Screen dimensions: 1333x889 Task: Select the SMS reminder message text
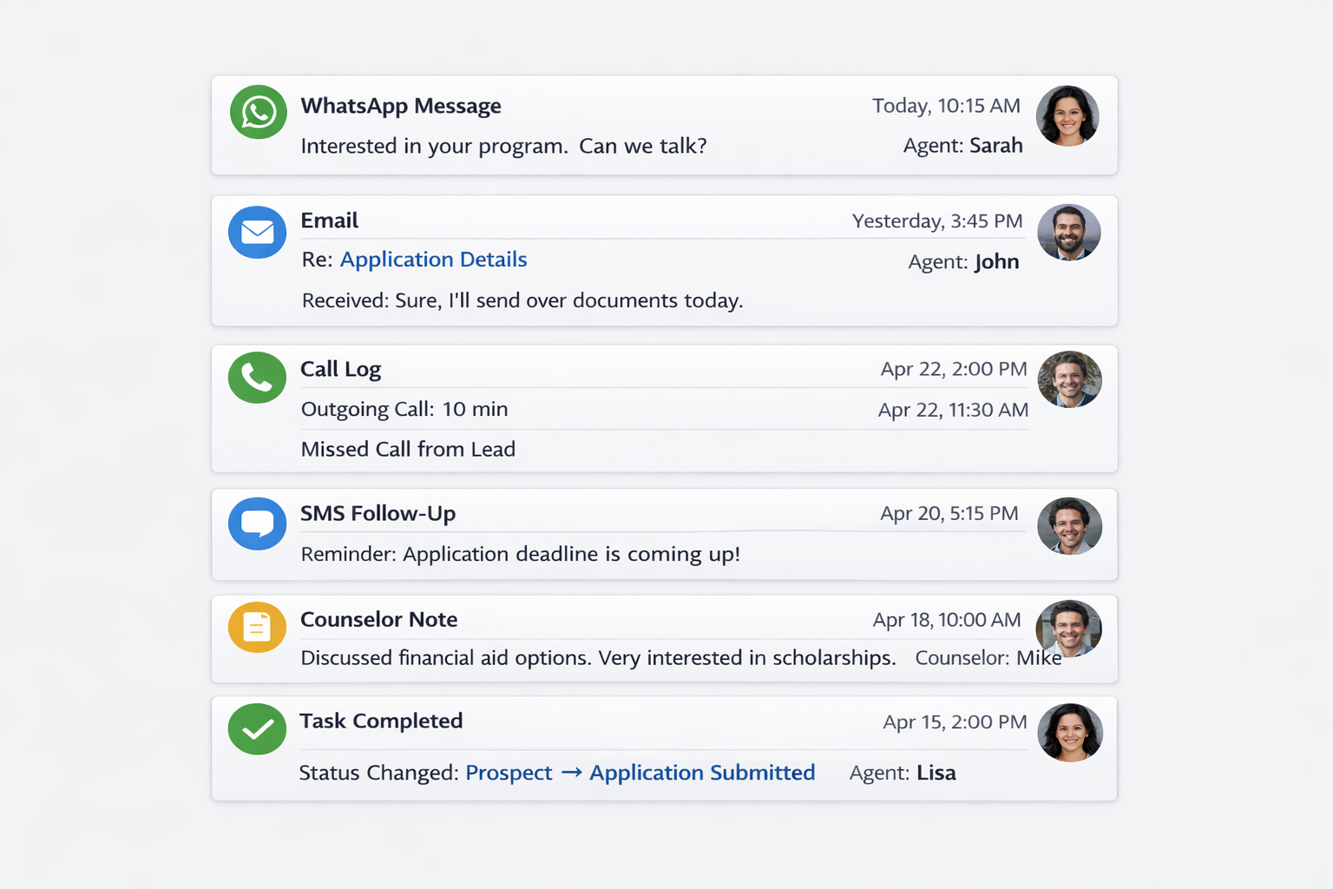[x=520, y=554]
